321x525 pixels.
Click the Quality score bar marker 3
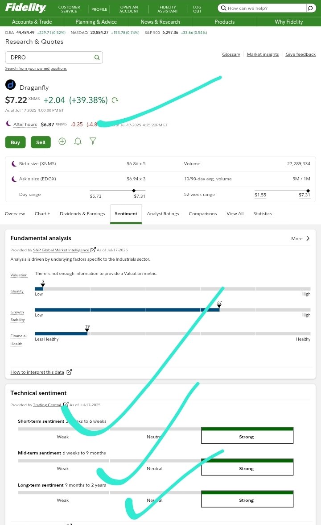(43, 285)
